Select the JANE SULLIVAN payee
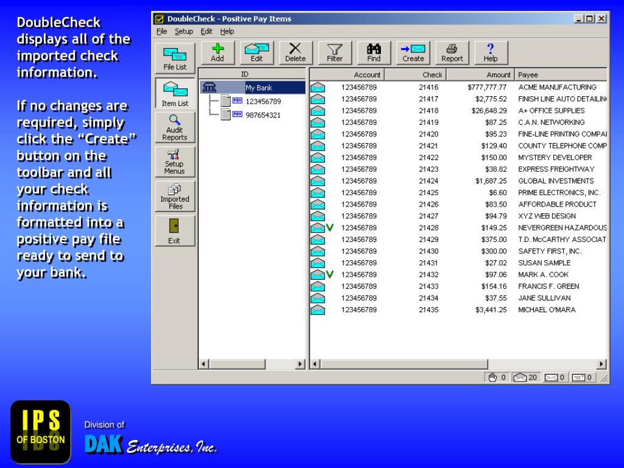 544,298
